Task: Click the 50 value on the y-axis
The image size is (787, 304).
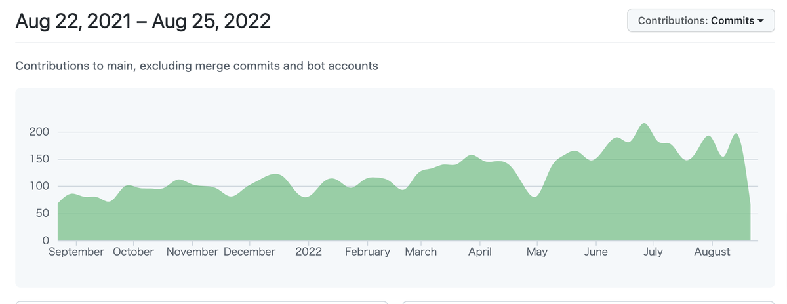Action: coord(43,213)
